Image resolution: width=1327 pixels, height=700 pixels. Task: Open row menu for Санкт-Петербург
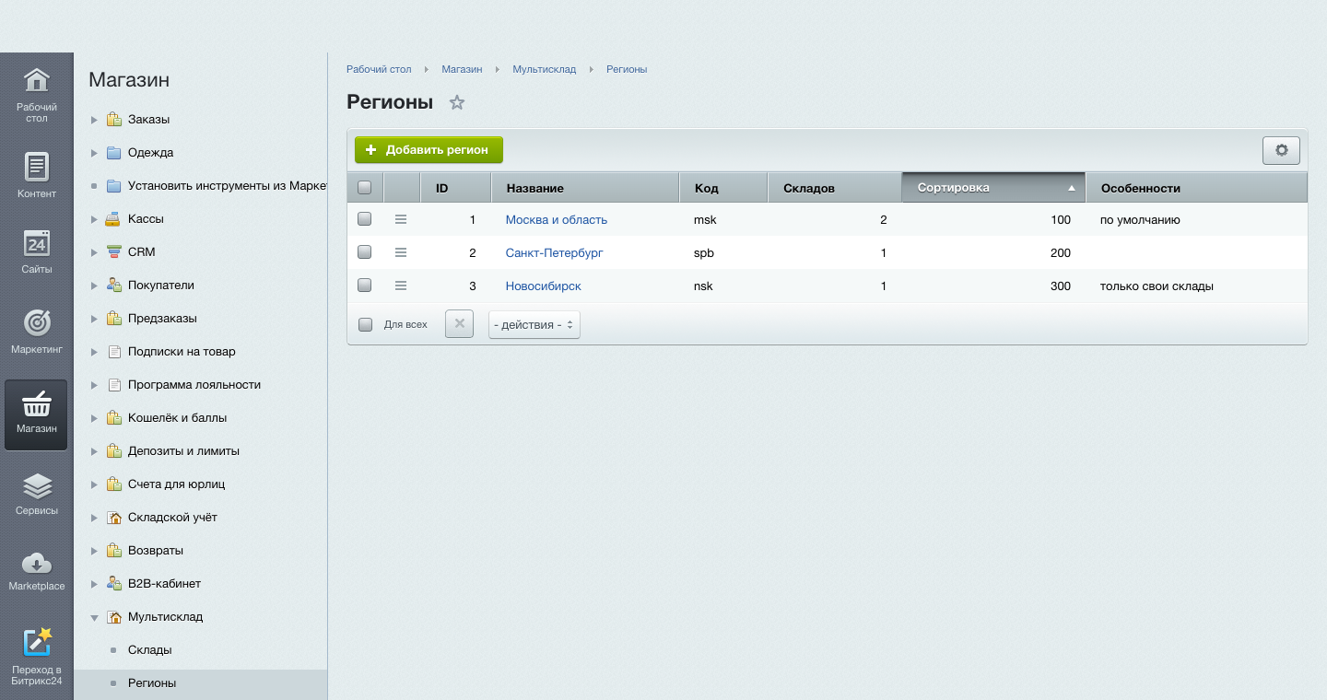tap(401, 253)
